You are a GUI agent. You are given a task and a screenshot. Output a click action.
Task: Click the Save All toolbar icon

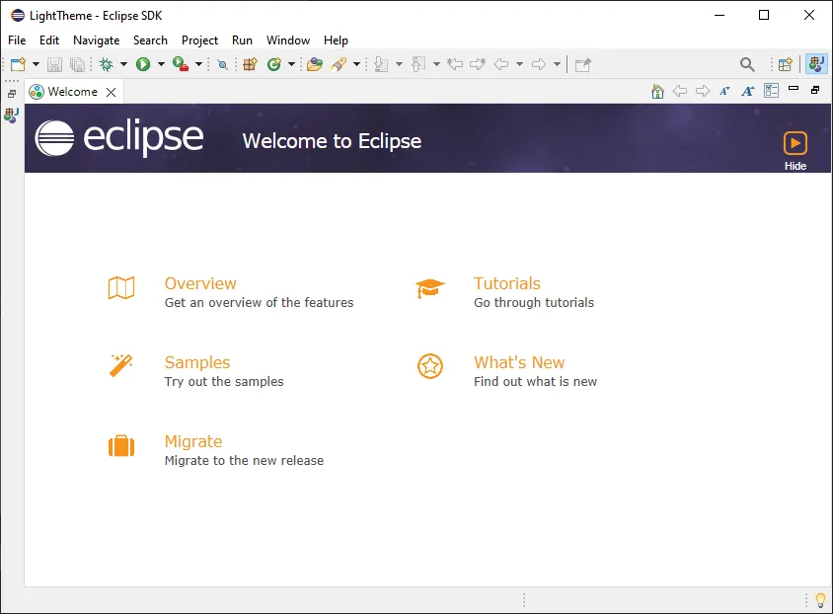78,64
